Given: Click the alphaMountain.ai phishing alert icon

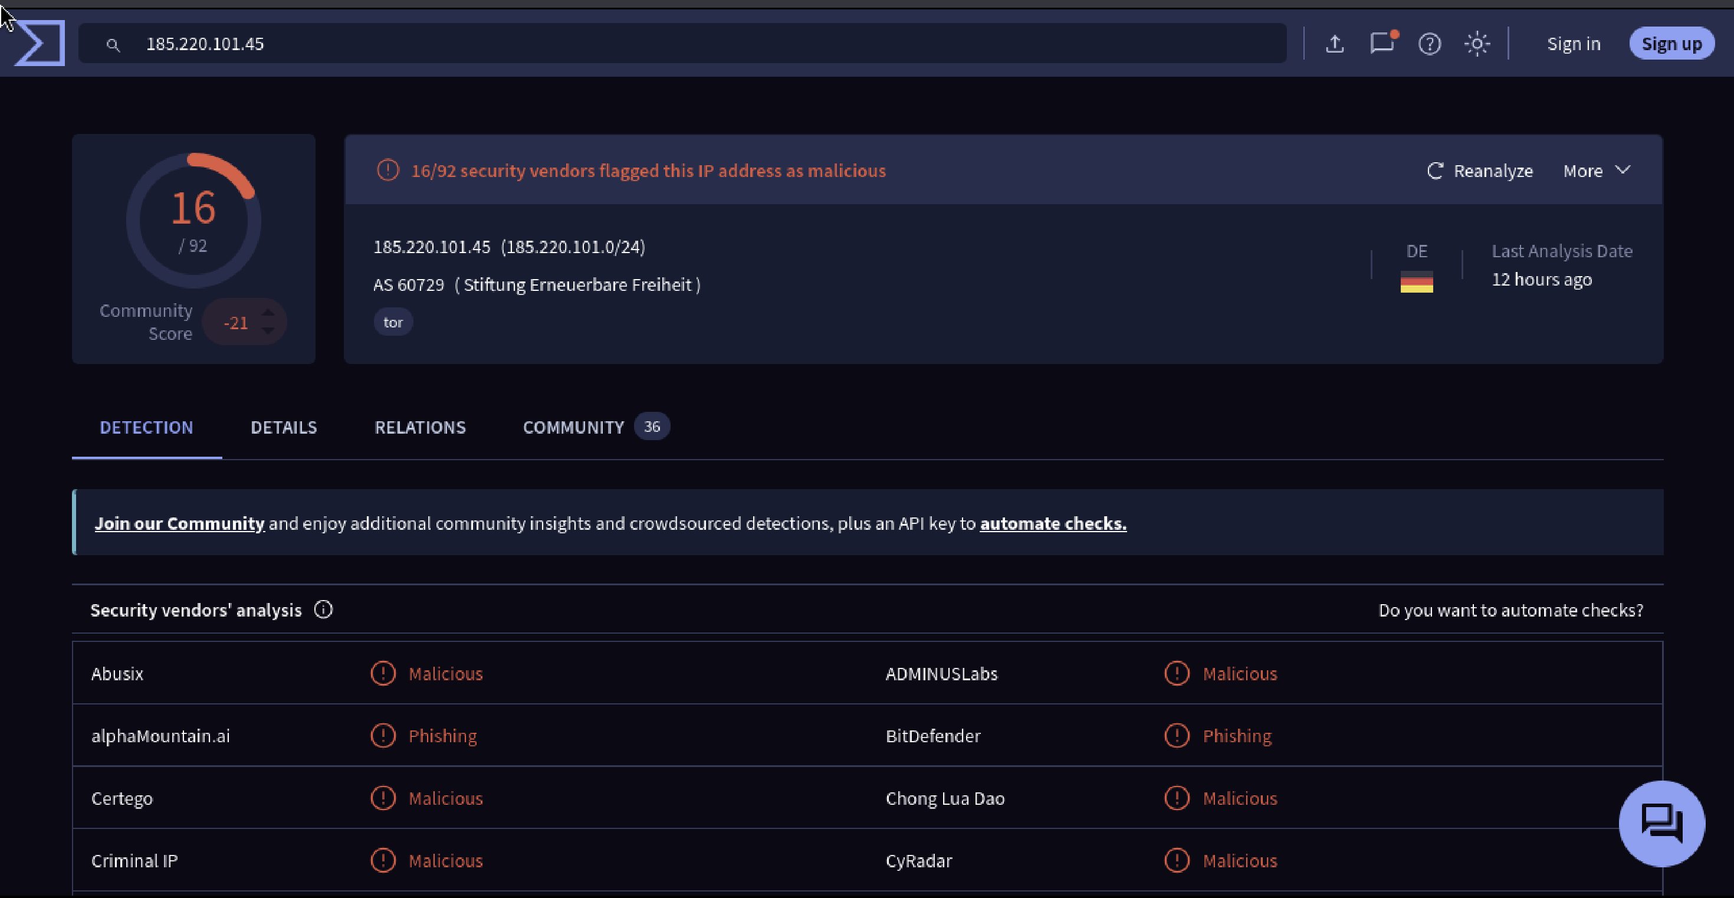Looking at the screenshot, I should pos(383,736).
